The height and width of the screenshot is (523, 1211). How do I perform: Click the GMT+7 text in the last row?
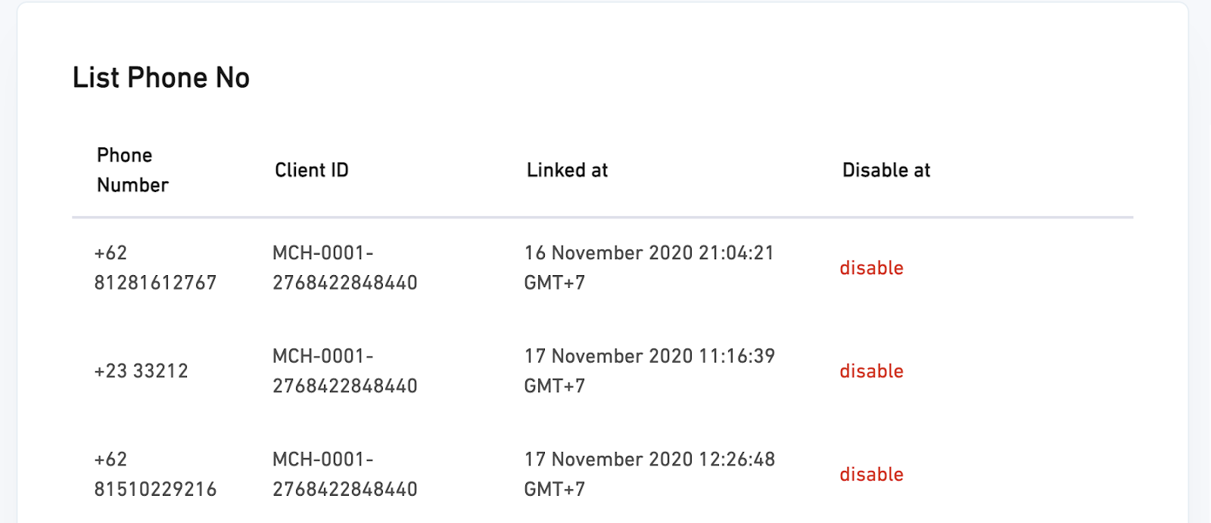point(555,489)
